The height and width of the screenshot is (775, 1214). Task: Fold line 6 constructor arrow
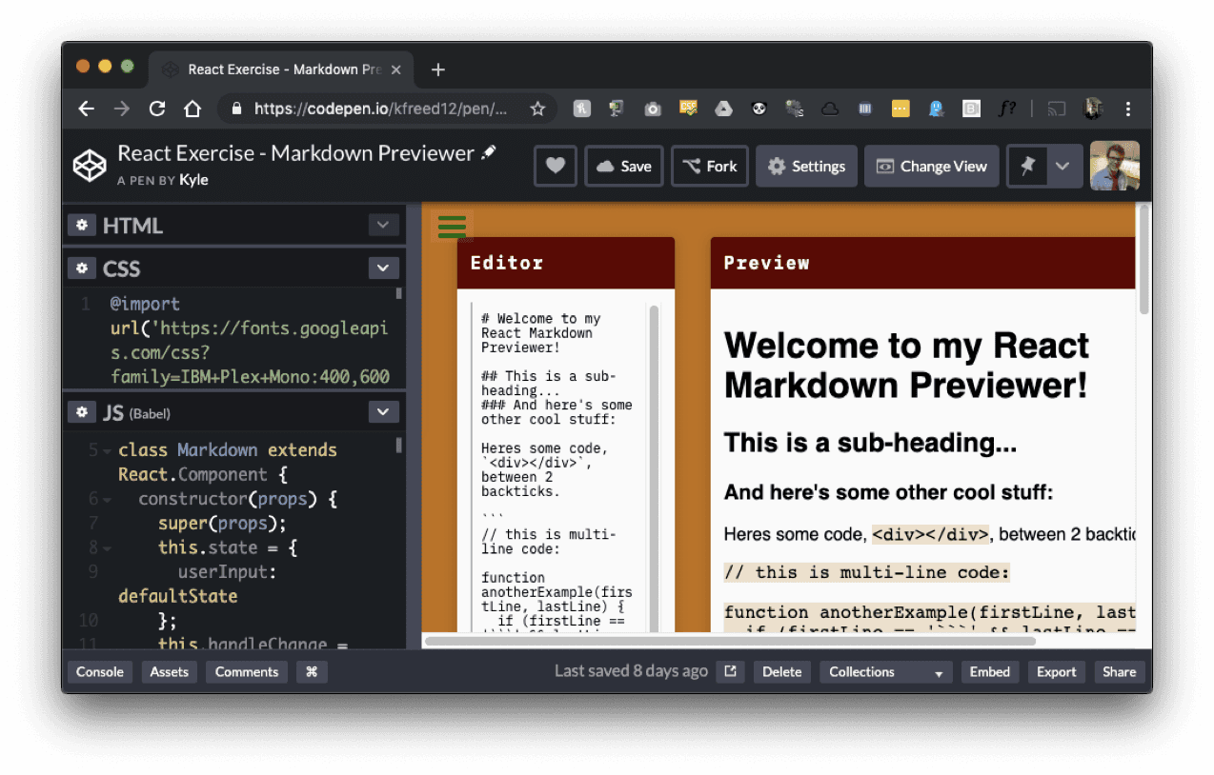(x=107, y=499)
